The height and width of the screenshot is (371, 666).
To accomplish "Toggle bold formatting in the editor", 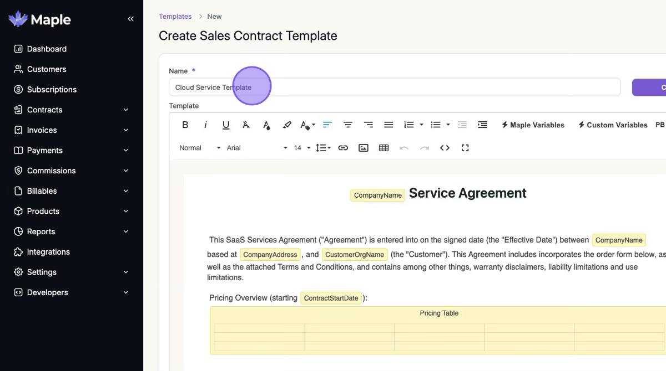I will [185, 125].
